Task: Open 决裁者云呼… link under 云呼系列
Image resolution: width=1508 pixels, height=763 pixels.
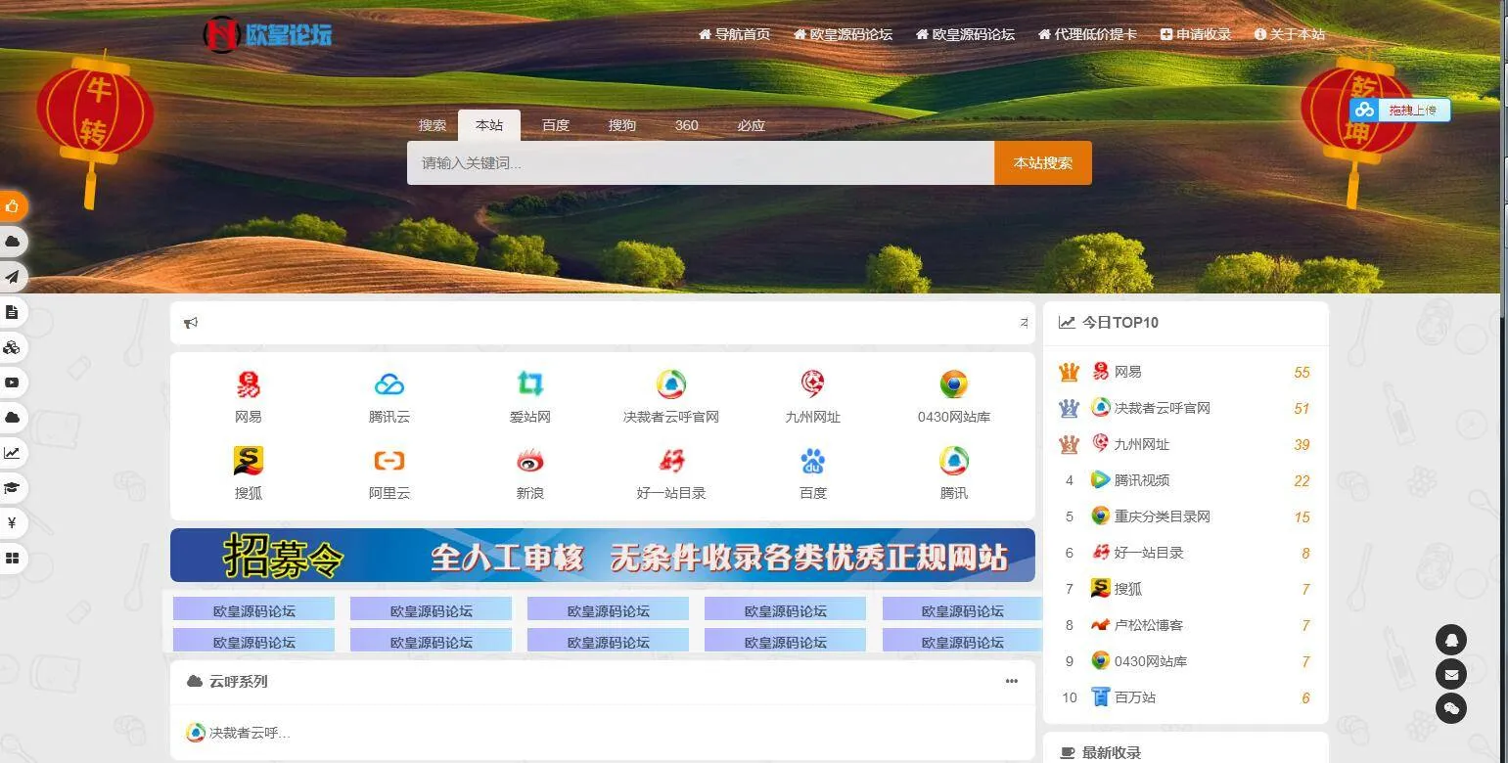Action: pyautogui.click(x=238, y=733)
